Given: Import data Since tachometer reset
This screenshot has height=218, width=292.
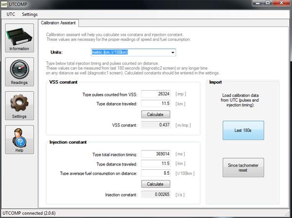Looking at the screenshot, I should (243, 167).
